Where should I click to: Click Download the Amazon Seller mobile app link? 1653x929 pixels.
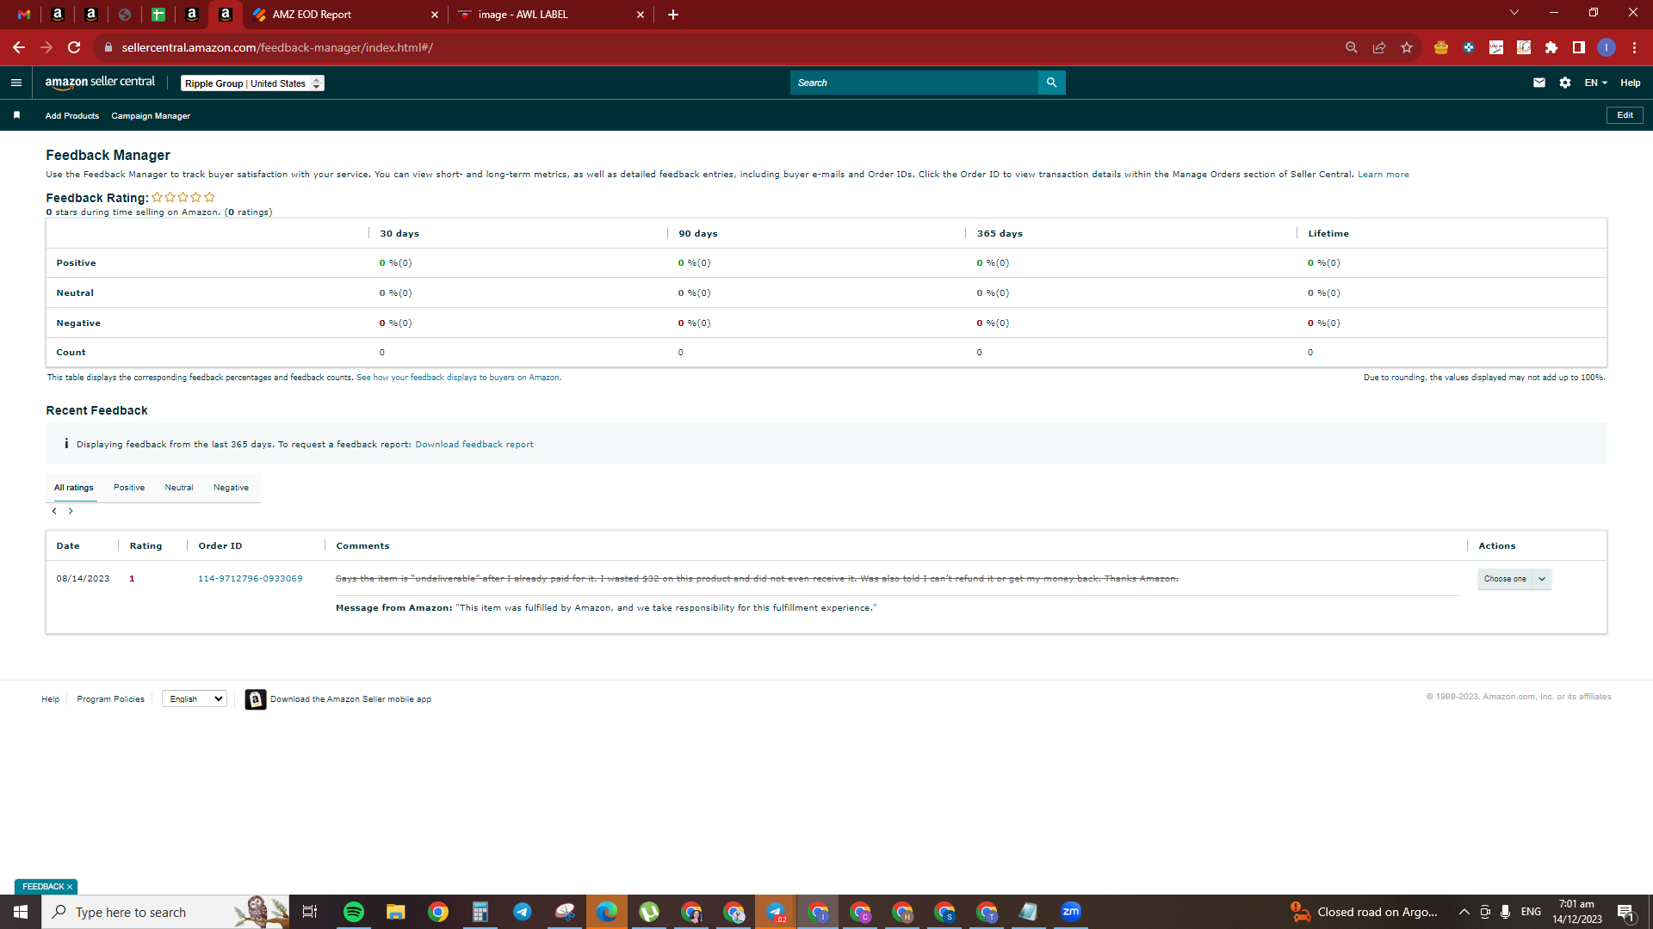(351, 699)
